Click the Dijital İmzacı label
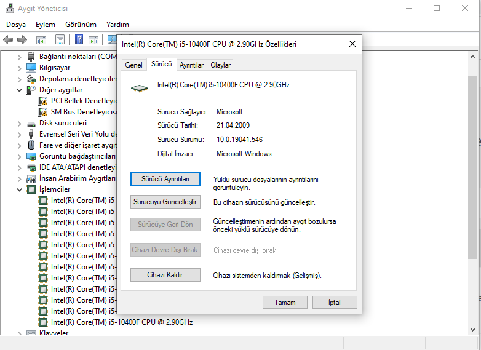Screen dimensions: 481x350 176,154
